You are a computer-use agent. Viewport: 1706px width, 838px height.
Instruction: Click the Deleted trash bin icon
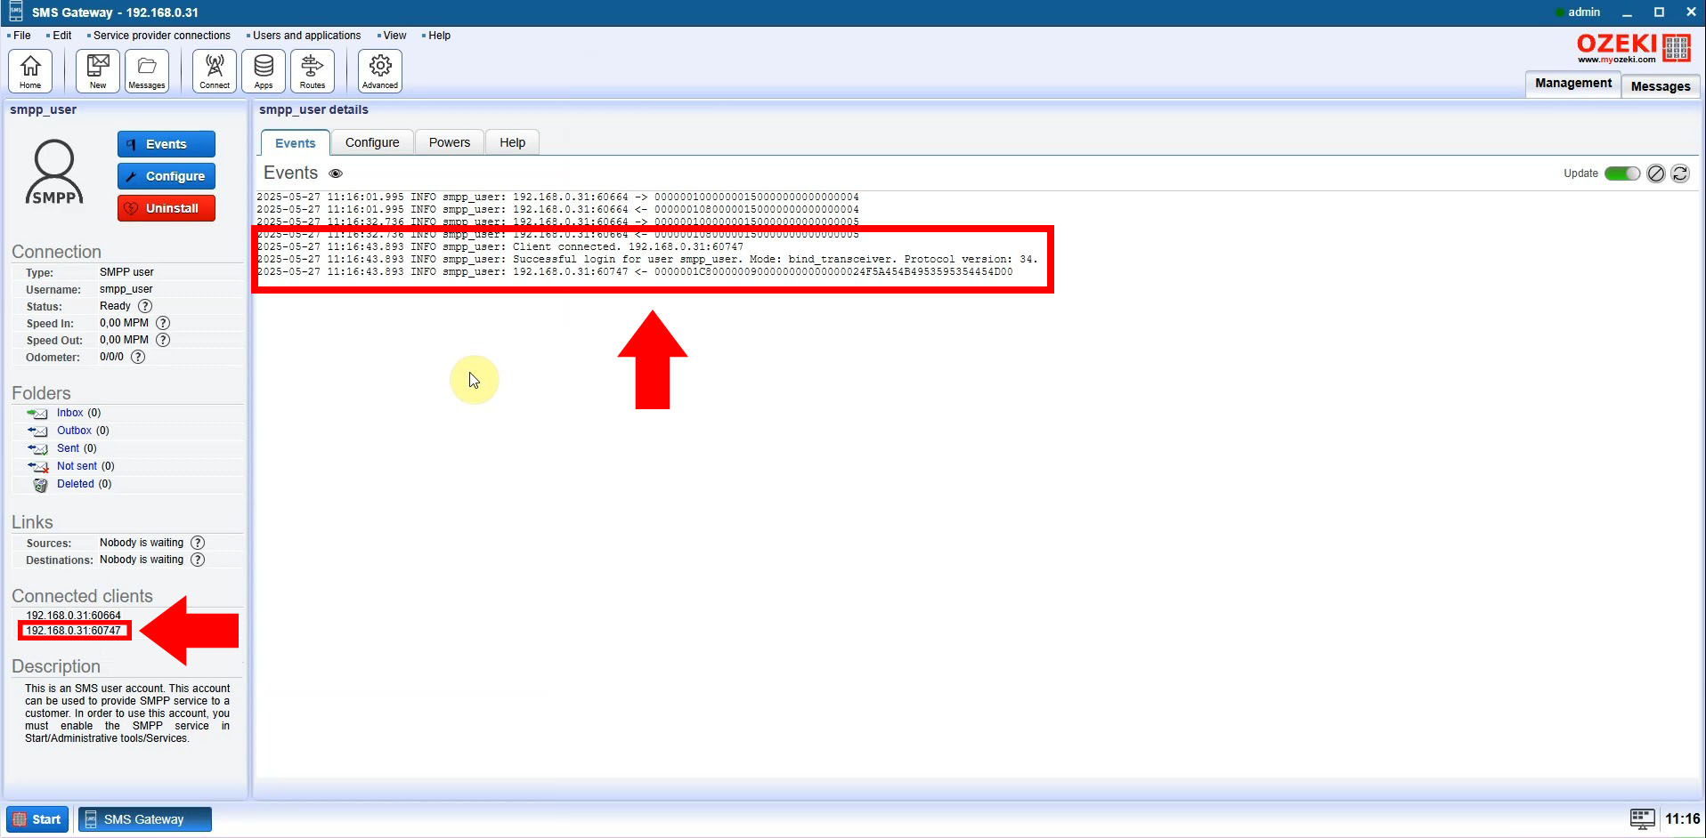tap(40, 485)
